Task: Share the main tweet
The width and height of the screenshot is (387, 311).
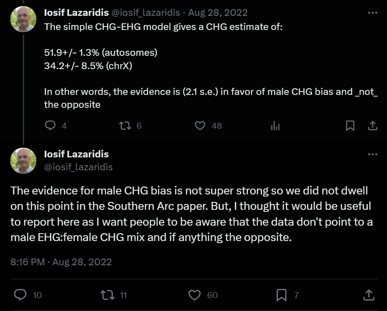Action: pos(369,295)
